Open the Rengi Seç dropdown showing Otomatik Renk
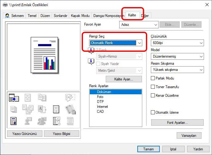This screenshot has height=155, width=212. click(x=116, y=43)
